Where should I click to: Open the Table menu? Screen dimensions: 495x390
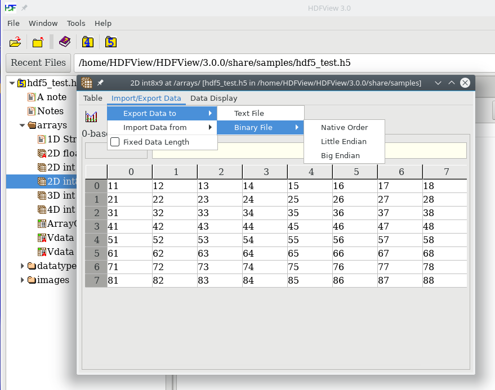pyautogui.click(x=93, y=98)
